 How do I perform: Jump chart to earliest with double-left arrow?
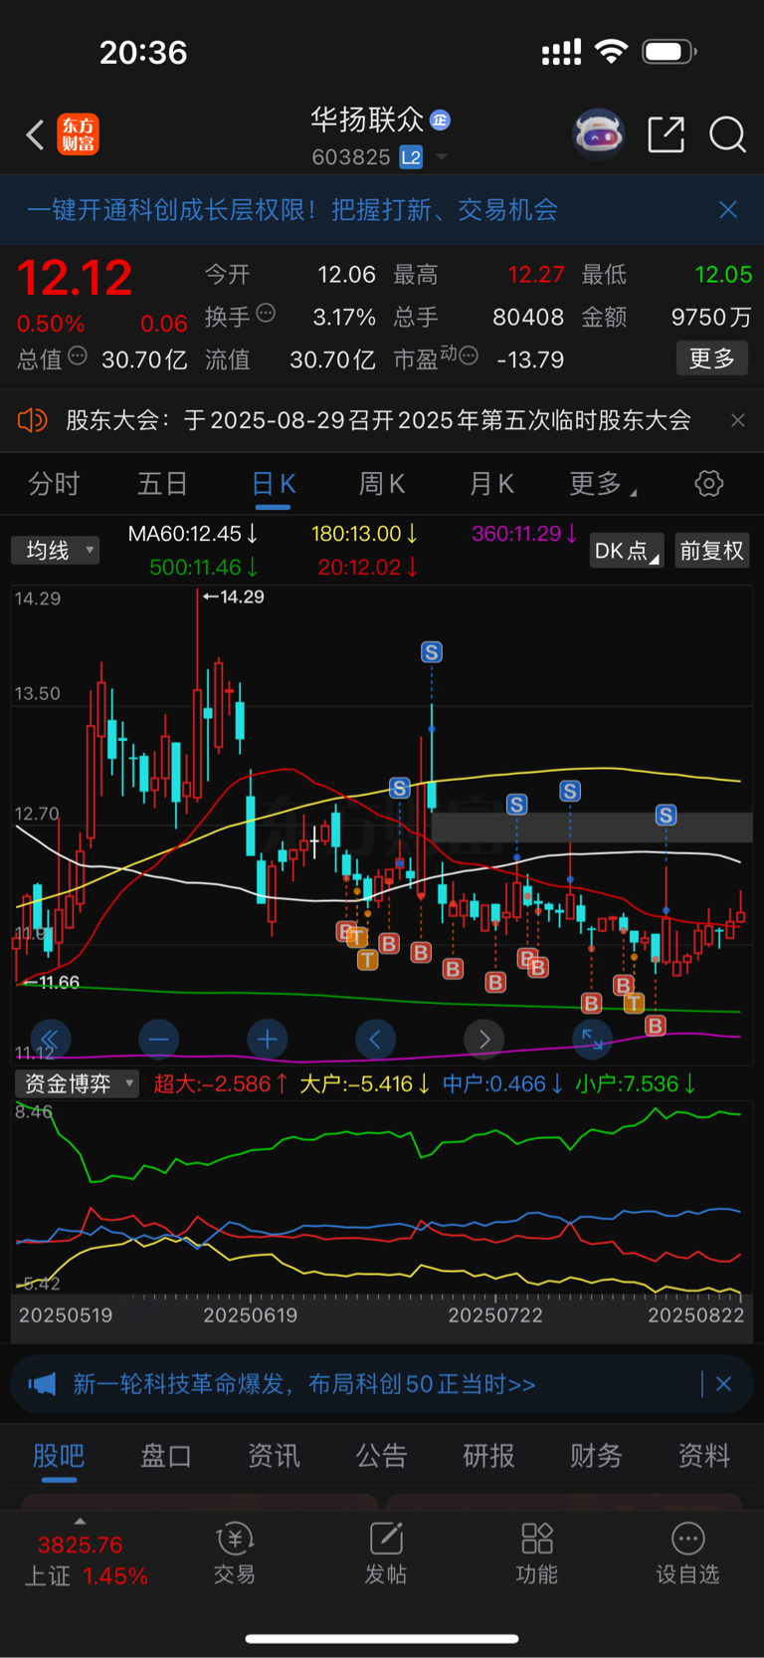point(50,1040)
